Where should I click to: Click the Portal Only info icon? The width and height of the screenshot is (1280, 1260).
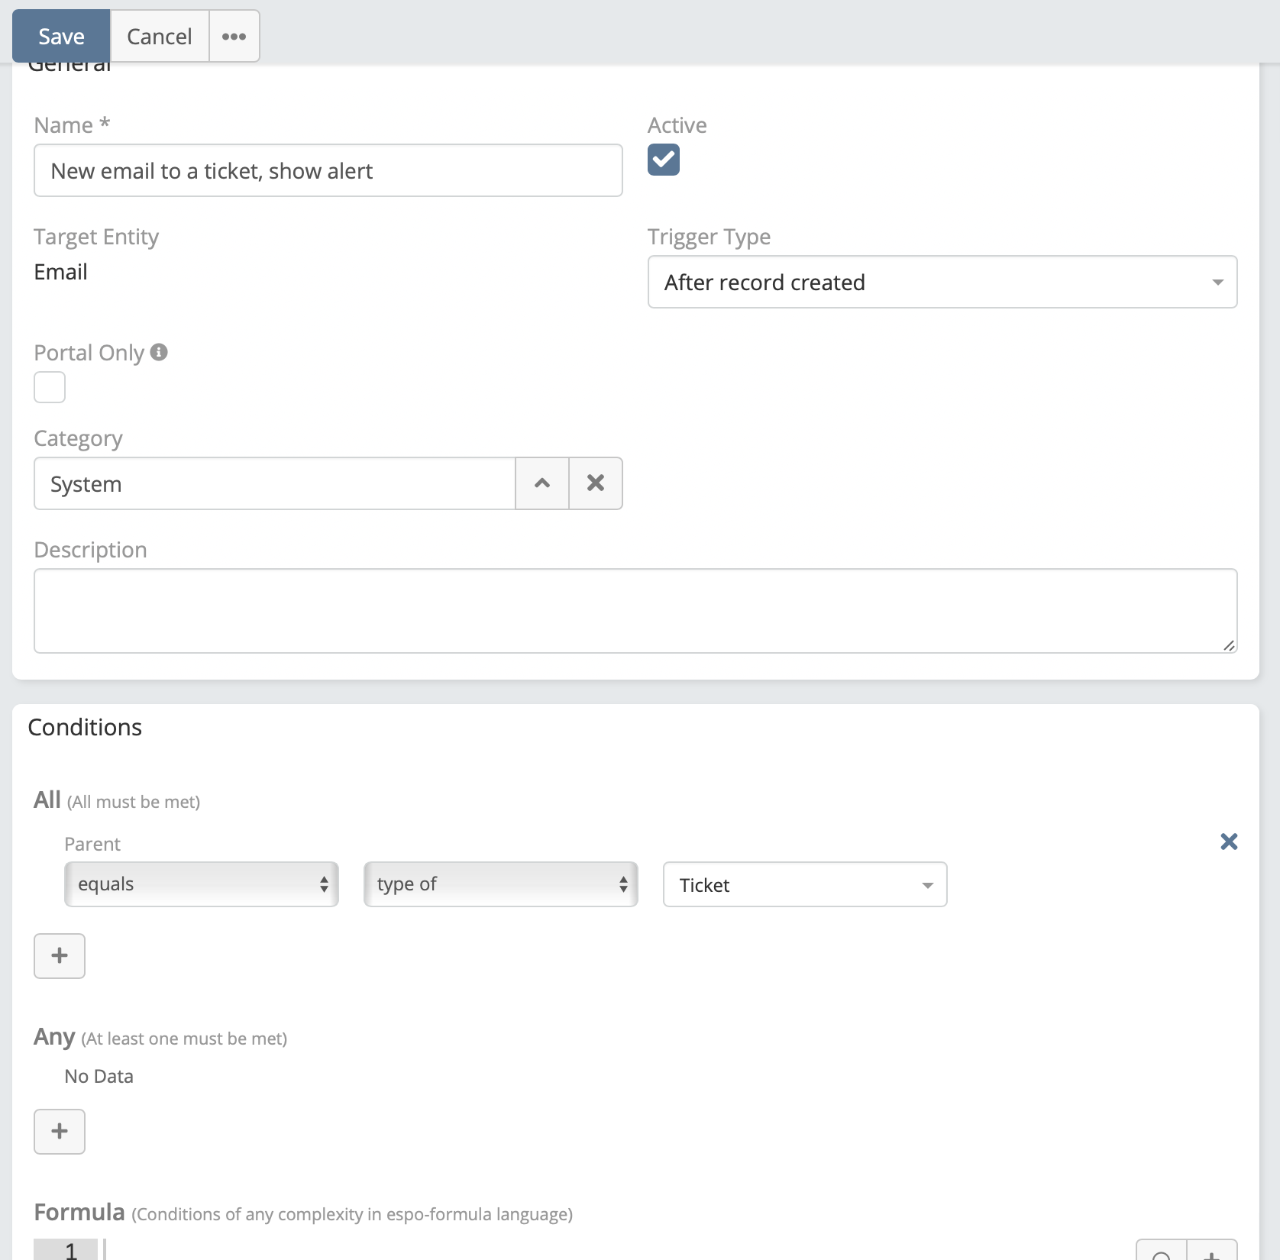click(159, 352)
